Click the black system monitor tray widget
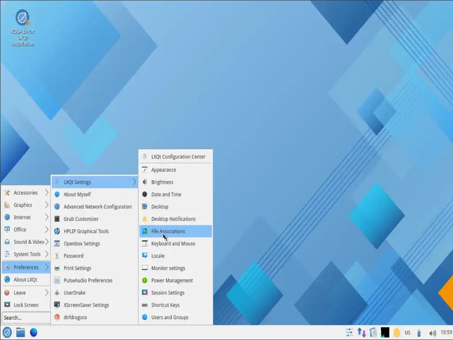Viewport: 453px width, 340px height. click(385, 332)
